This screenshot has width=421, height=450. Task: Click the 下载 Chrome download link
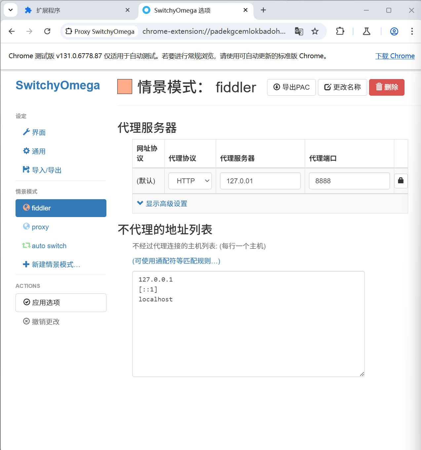coord(395,56)
